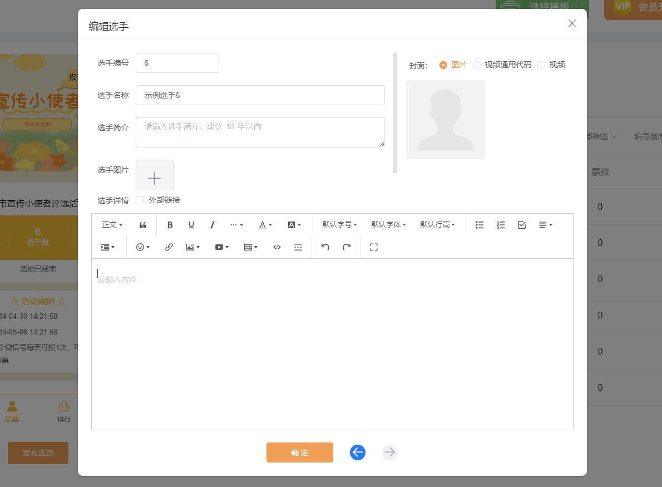
Task: Enter fullscreen editor mode
Action: pos(374,247)
